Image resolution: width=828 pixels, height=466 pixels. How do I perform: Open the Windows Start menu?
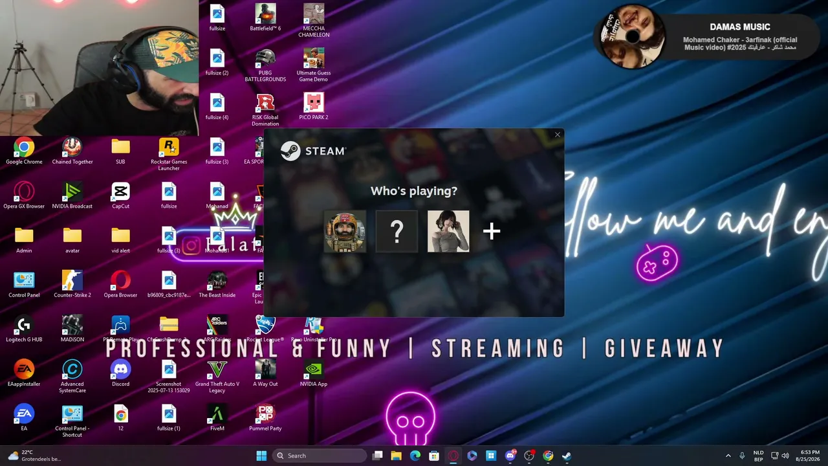(261, 456)
